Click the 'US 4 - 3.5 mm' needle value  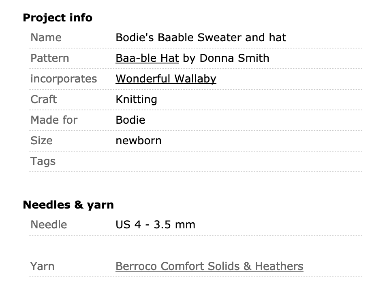(155, 224)
